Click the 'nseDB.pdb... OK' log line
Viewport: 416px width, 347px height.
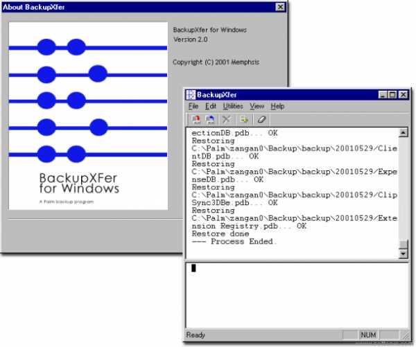pyautogui.click(x=227, y=179)
